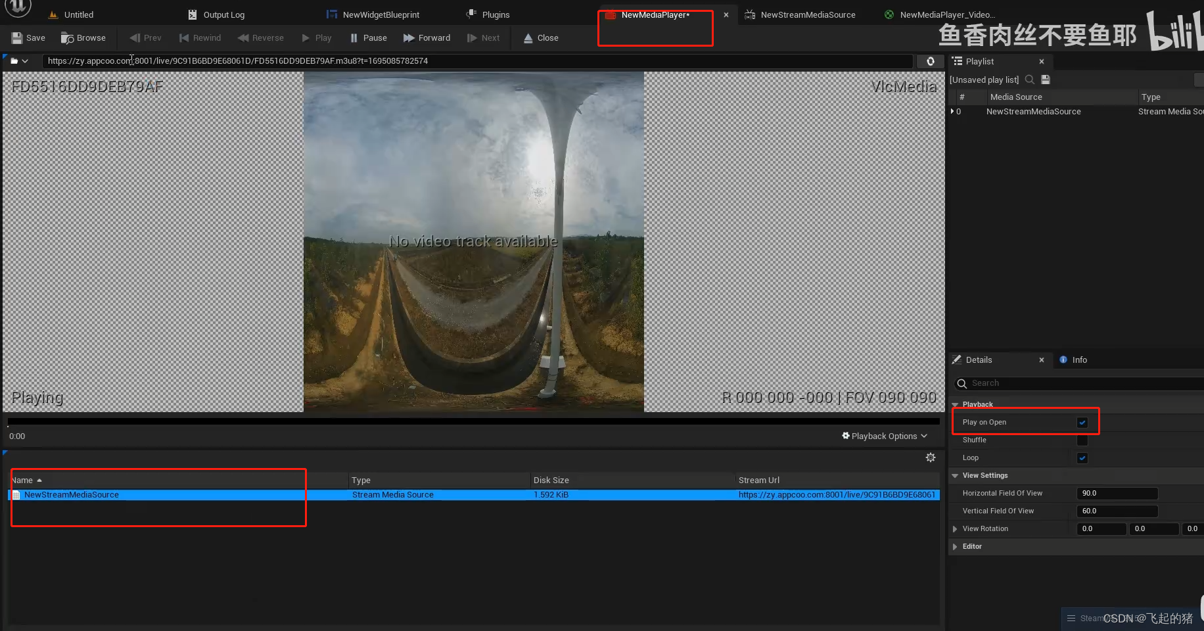
Task: Open the Playback Options dropdown
Action: (x=885, y=436)
